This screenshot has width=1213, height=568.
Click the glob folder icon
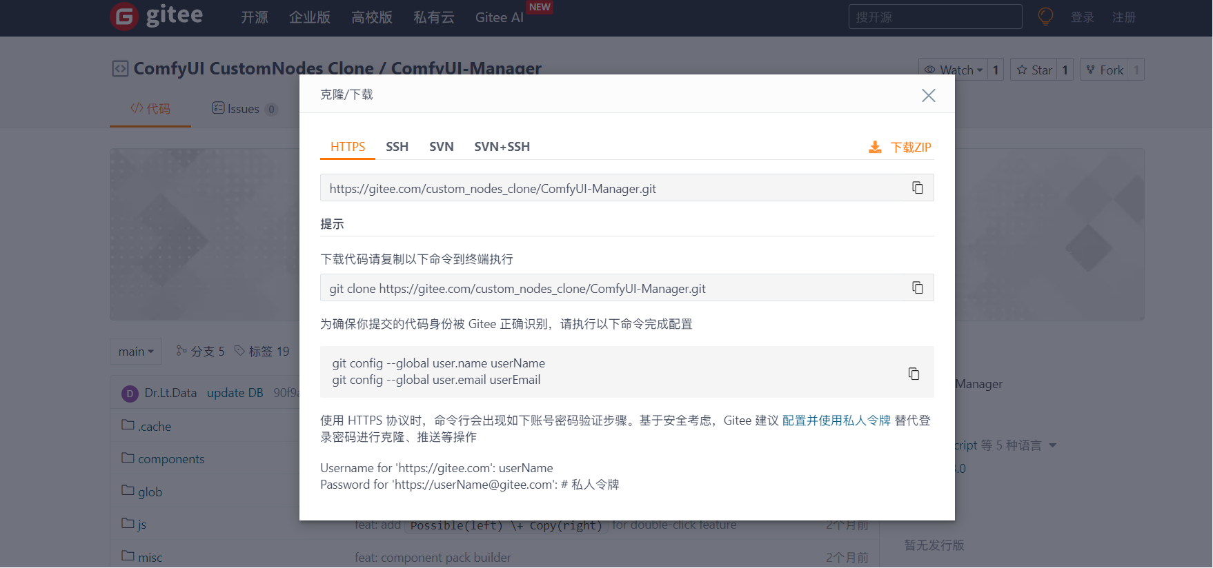pyautogui.click(x=128, y=490)
